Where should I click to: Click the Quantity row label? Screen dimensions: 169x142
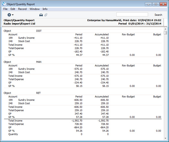(13, 134)
